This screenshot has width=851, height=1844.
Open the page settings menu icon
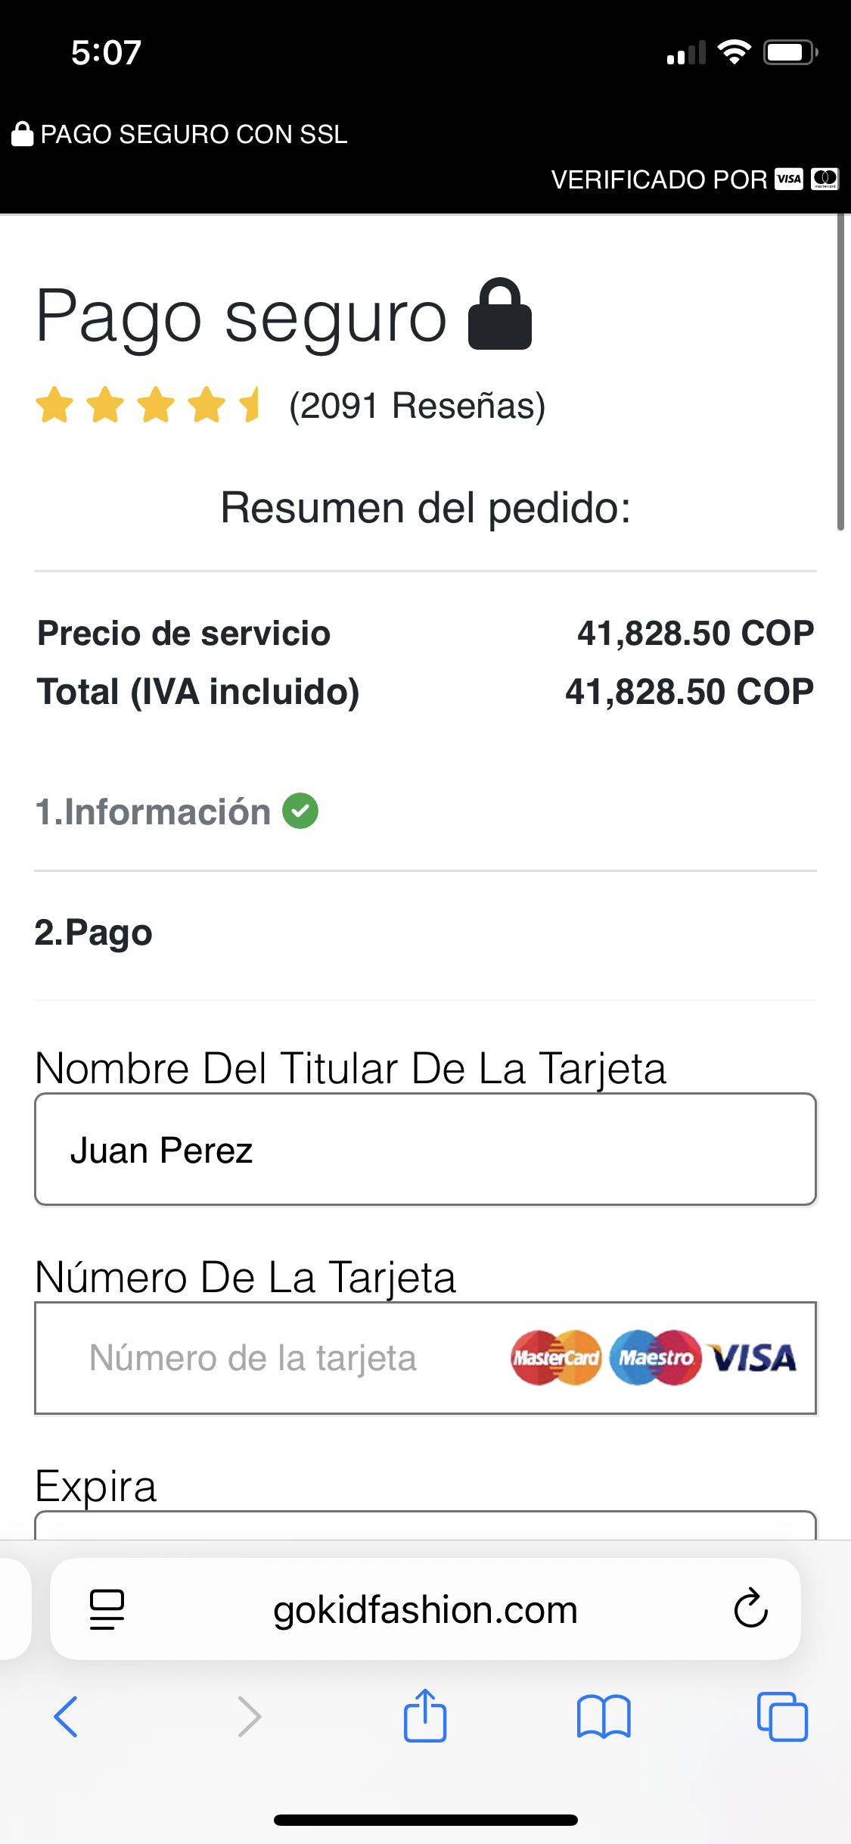click(x=107, y=1609)
